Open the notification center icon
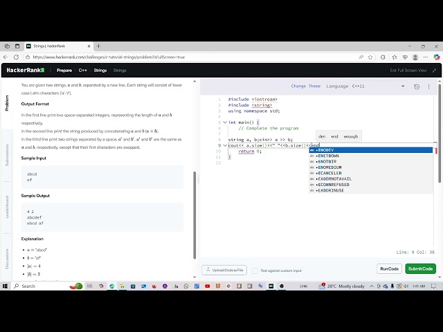 (x=433, y=286)
